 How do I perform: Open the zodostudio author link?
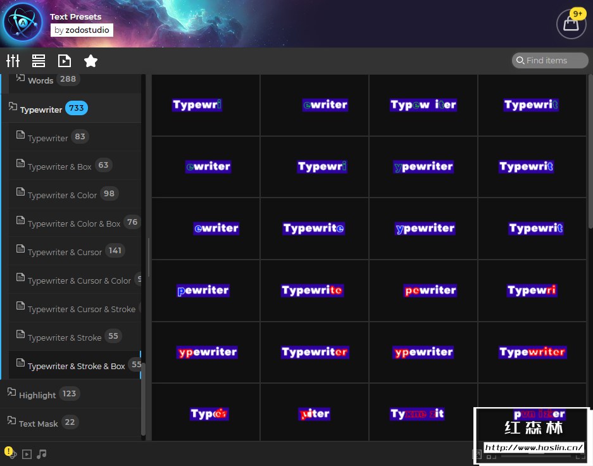click(82, 30)
